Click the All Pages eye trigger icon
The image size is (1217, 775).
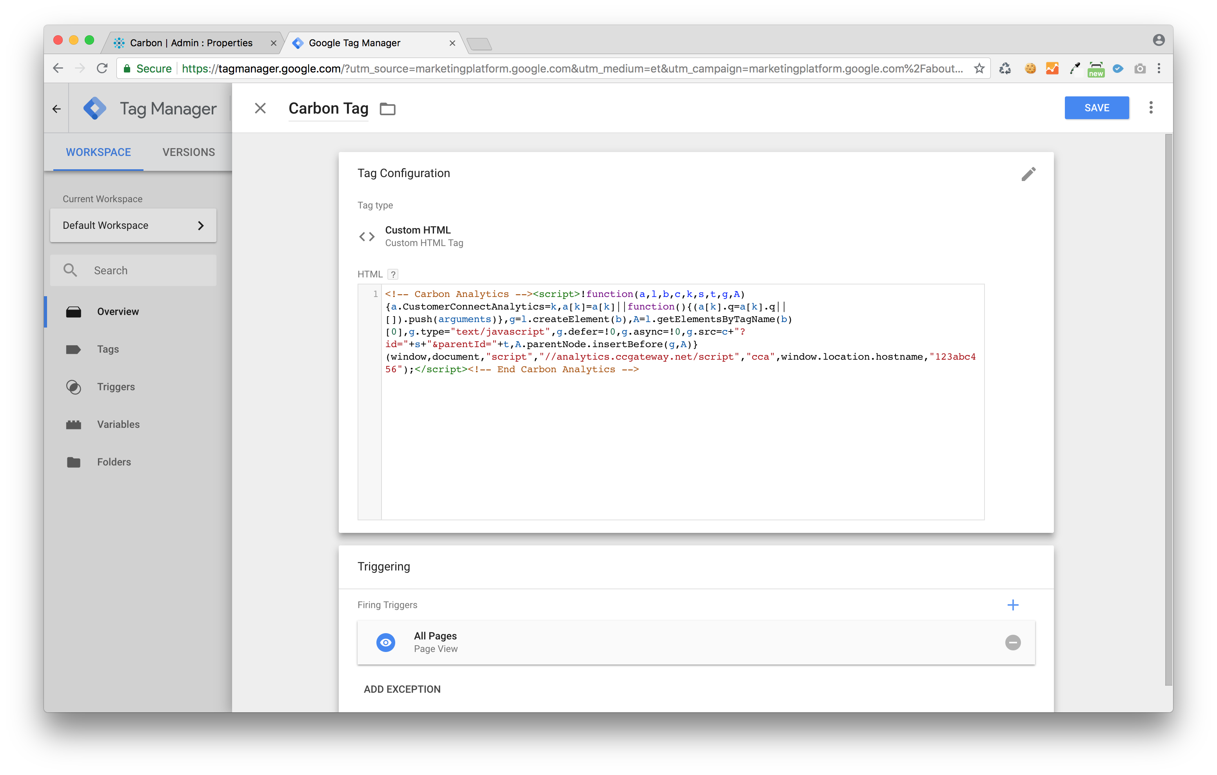386,642
